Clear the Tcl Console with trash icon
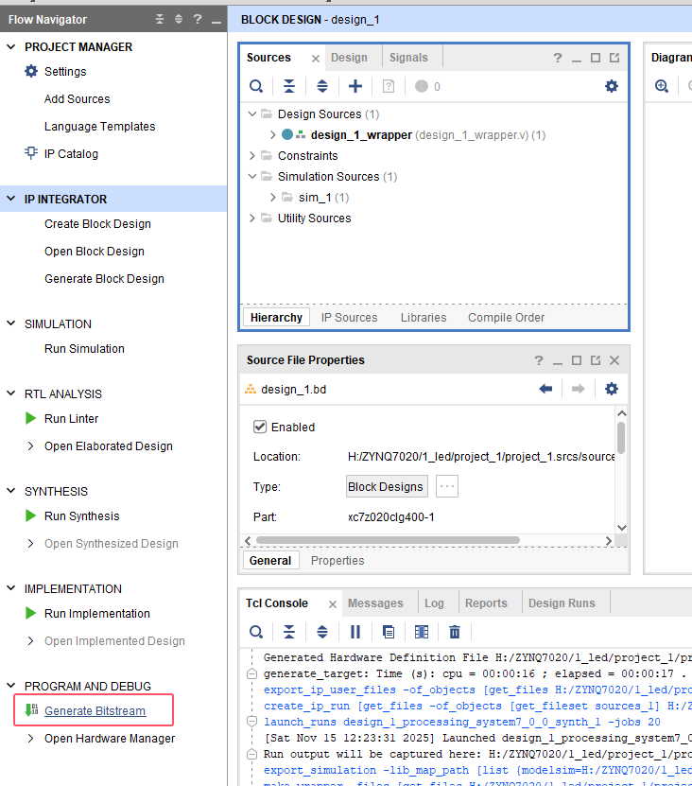This screenshot has width=692, height=786. (x=455, y=632)
